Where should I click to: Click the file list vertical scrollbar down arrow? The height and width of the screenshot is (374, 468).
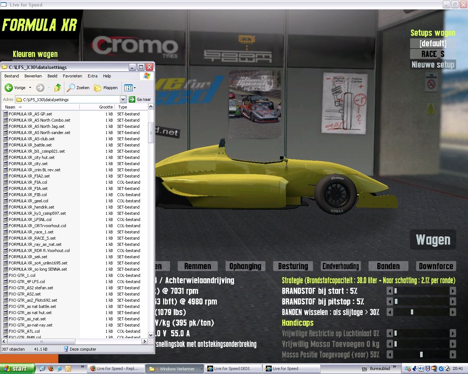pyautogui.click(x=151, y=335)
